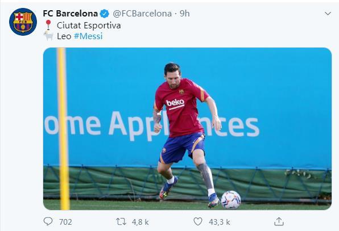Click the blue verified badge icon
This screenshot has width=339, height=231.
[105, 14]
